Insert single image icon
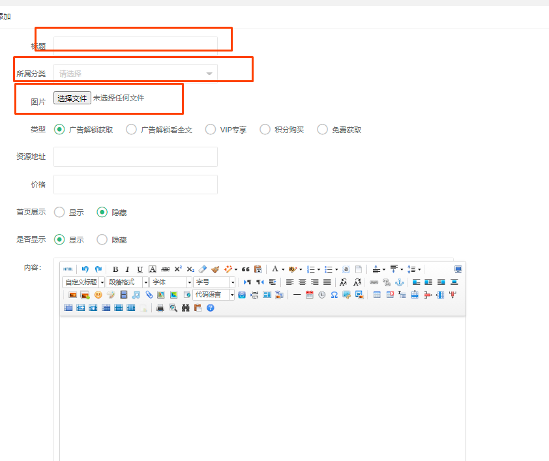 pyautogui.click(x=73, y=295)
